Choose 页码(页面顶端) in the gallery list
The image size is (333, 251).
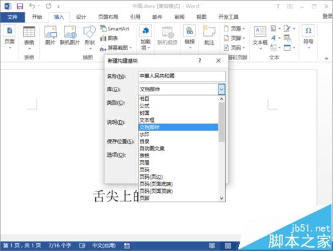[178, 191]
